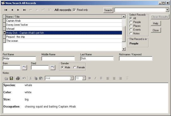Choose Male gender option
The image size is (171, 116).
62,67
